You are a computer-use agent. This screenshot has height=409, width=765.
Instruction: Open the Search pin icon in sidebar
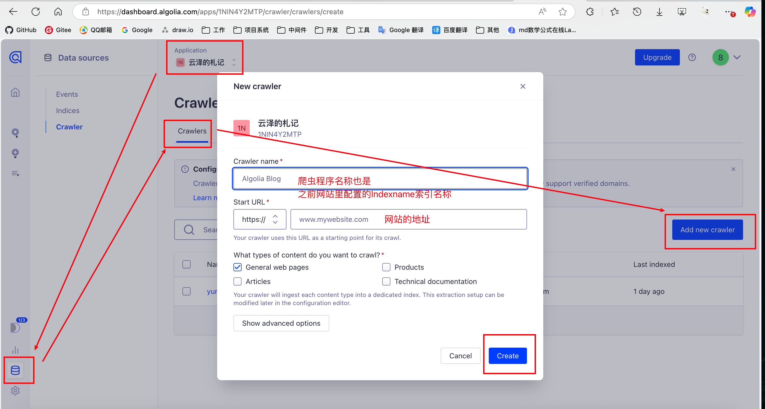coord(15,133)
